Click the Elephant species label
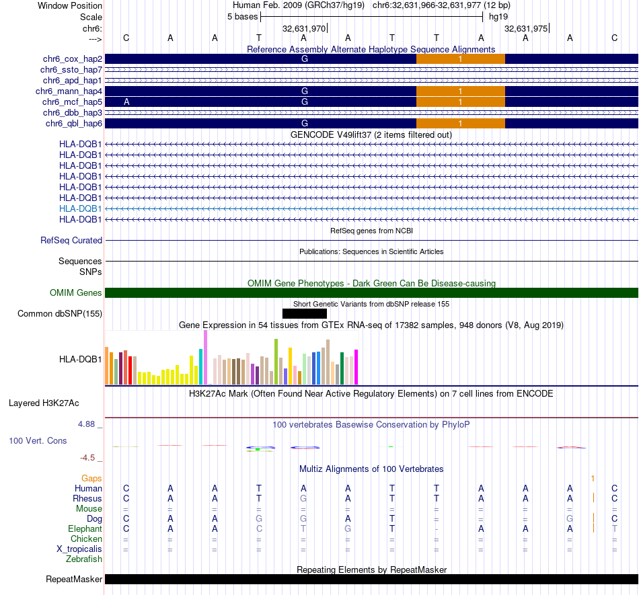639x595 pixels. pos(85,528)
